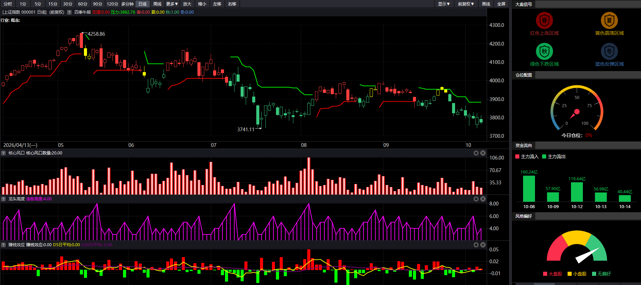Switch chart to 分时 view
This screenshot has height=285, width=641.
8,4
